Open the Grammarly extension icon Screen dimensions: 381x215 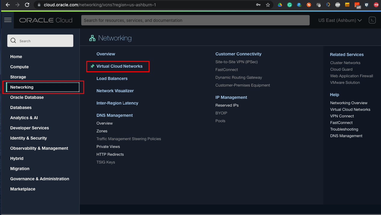tap(289, 5)
